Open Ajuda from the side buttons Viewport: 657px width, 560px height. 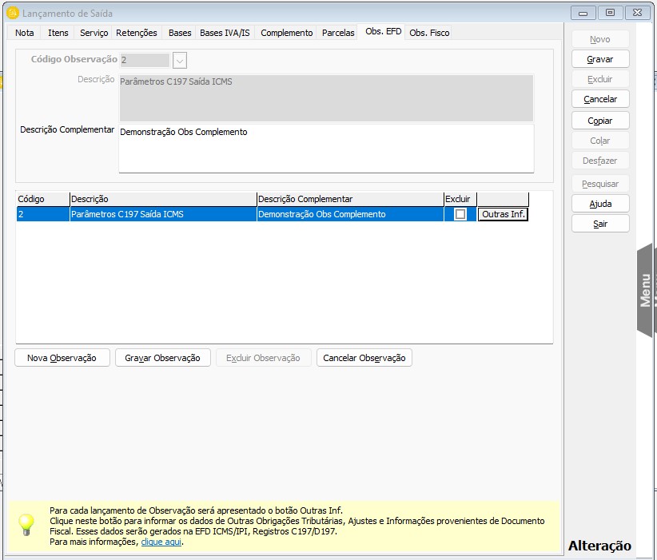tap(600, 204)
